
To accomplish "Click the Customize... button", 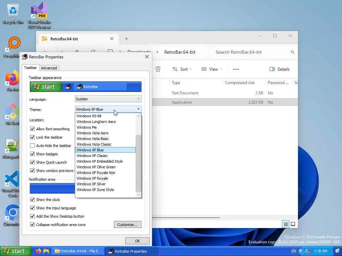I will pos(128,225).
